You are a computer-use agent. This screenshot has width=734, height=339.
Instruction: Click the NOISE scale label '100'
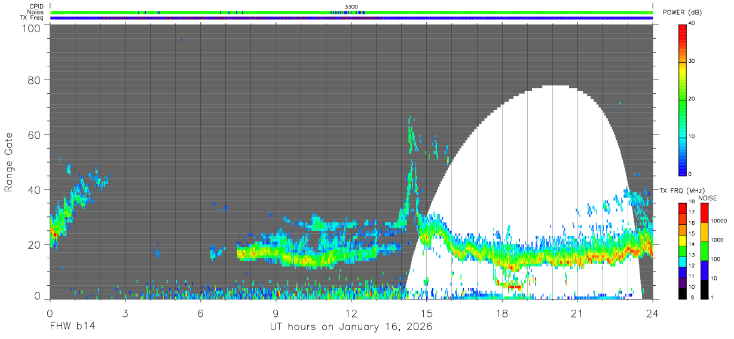(715, 259)
